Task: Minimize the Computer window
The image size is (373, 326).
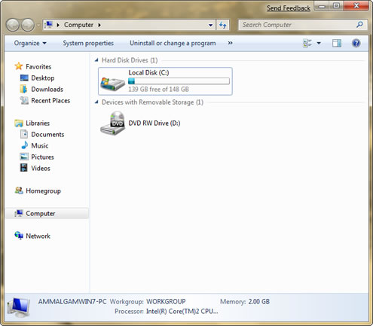Action: pos(322,6)
